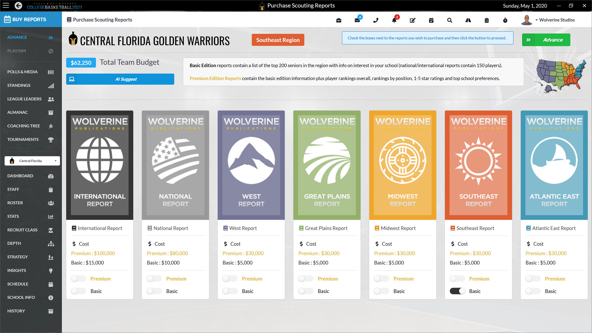Enable the Basic toggle on the National Report

tap(154, 291)
